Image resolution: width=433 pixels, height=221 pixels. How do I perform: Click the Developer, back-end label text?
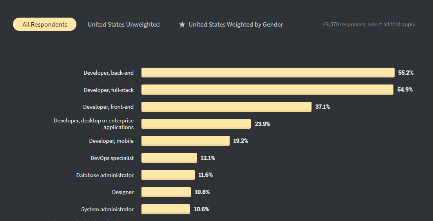point(109,73)
